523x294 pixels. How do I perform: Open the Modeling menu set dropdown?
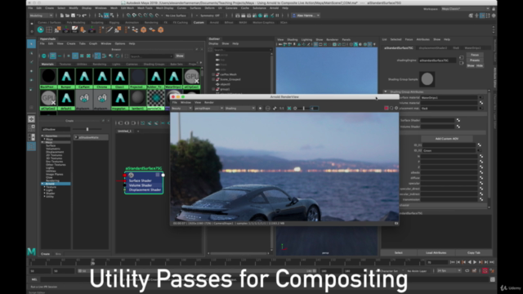41,16
